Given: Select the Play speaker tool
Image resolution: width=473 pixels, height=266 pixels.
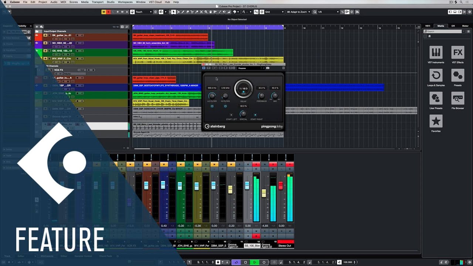Looking at the screenshot, I should coord(224,12).
